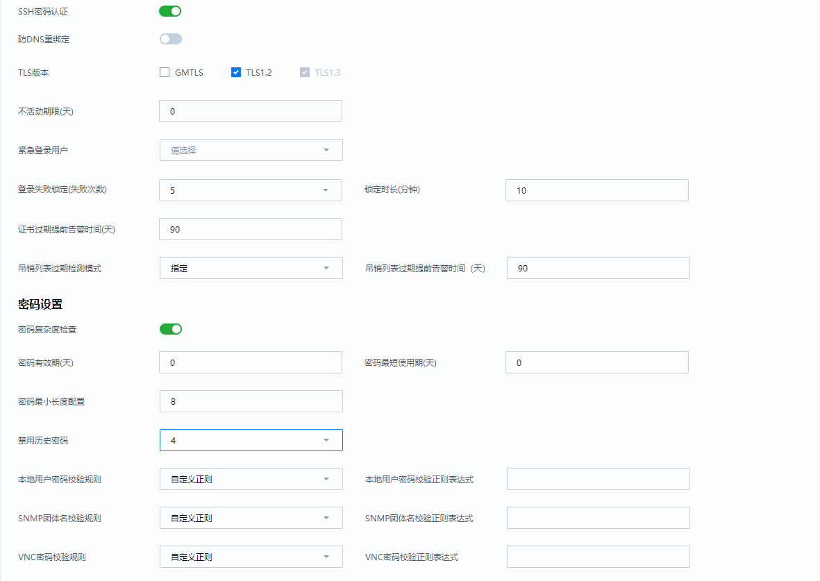Focus the 密码最短使用期(天) input field
Viewport: 820px width, 581px height.
click(x=596, y=362)
